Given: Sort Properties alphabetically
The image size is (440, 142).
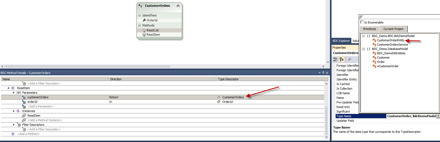Looking at the screenshot, I should pyautogui.click(x=342, y=59).
